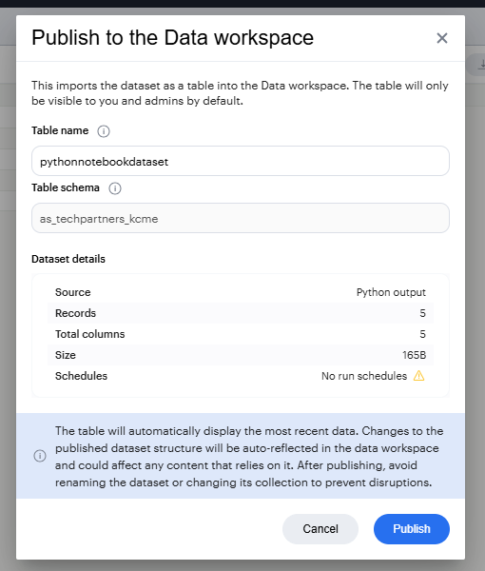Click the info icon in the blue notice

coord(40,456)
